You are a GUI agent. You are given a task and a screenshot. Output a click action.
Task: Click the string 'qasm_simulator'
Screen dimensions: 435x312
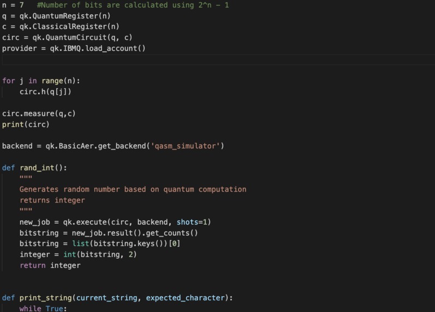[x=187, y=146]
